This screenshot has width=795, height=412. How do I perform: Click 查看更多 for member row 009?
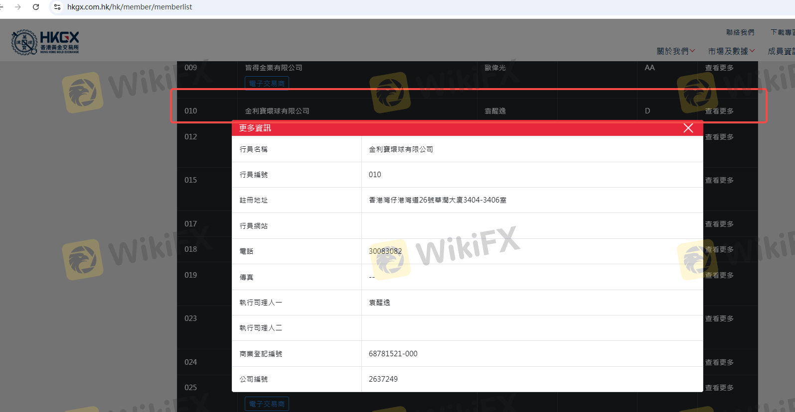pyautogui.click(x=719, y=68)
